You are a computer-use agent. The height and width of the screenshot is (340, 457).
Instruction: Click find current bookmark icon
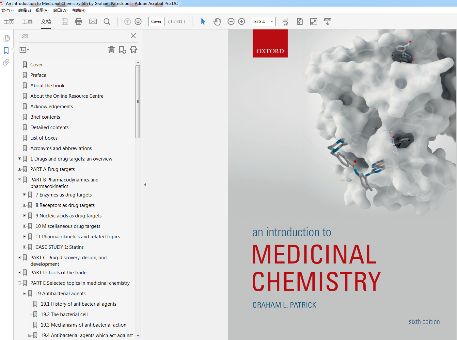coord(134,50)
